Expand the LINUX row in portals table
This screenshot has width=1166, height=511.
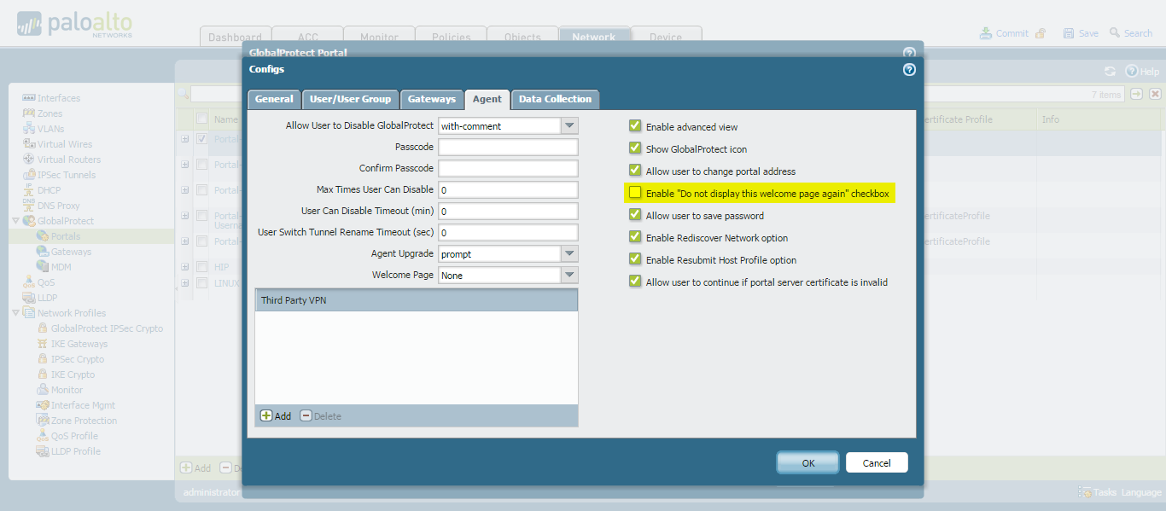(184, 282)
